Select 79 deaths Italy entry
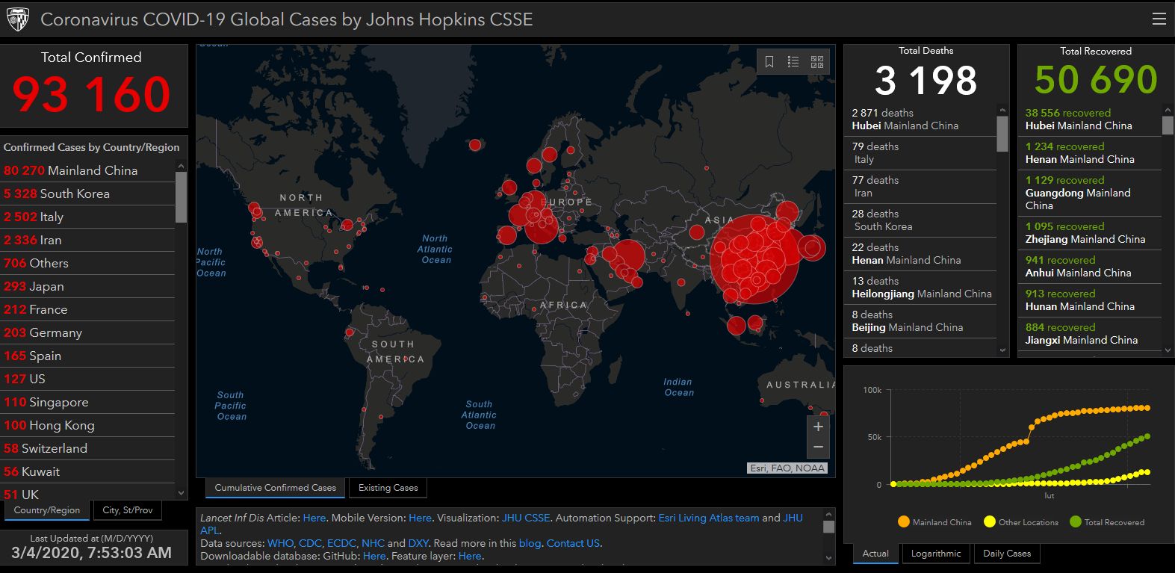Screen dimensions: 1175x573 pos(921,153)
